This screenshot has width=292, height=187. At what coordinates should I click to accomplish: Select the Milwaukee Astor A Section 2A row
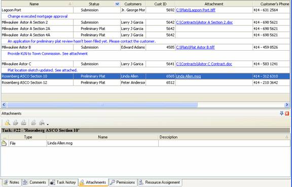(145, 29)
